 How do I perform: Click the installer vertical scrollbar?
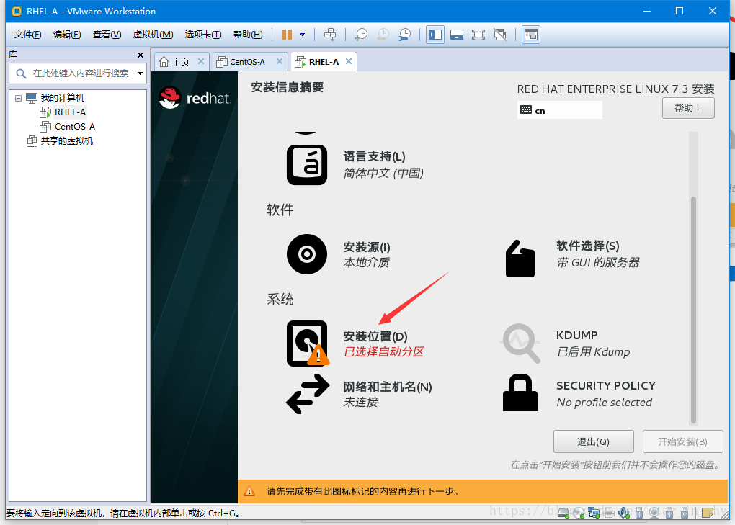click(x=693, y=309)
